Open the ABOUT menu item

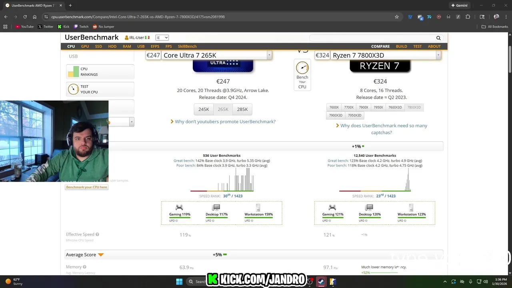point(434,46)
